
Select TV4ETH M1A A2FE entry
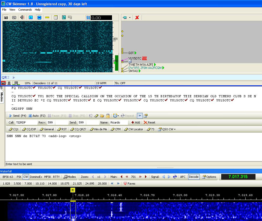point(141,64)
